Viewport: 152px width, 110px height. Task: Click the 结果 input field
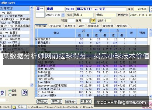86,21
